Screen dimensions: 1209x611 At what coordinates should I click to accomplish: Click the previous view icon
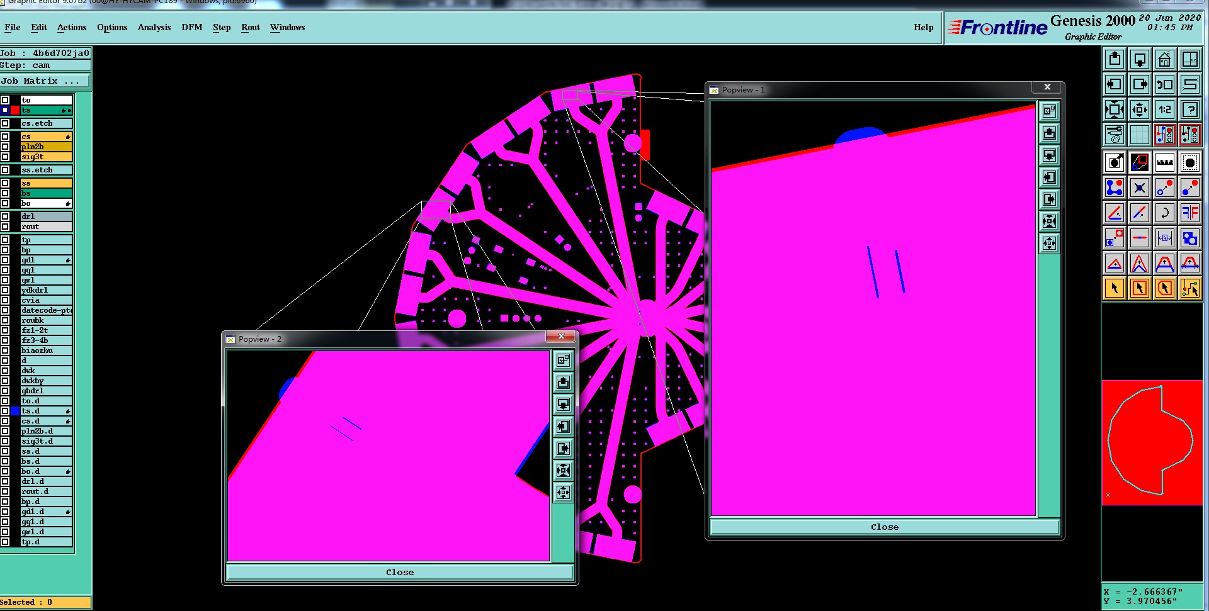tap(1165, 84)
